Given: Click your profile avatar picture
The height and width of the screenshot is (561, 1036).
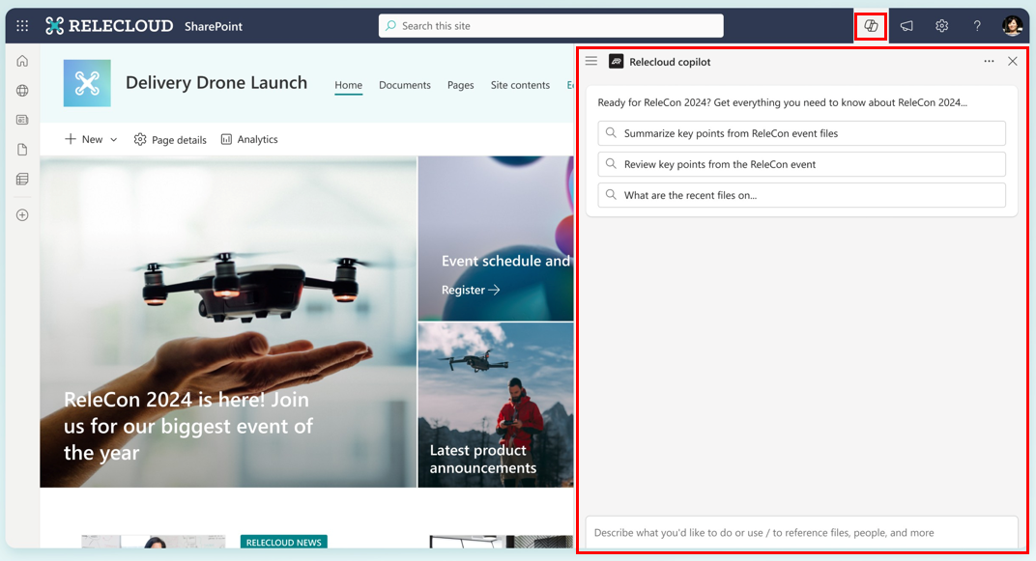Looking at the screenshot, I should click(x=1011, y=25).
